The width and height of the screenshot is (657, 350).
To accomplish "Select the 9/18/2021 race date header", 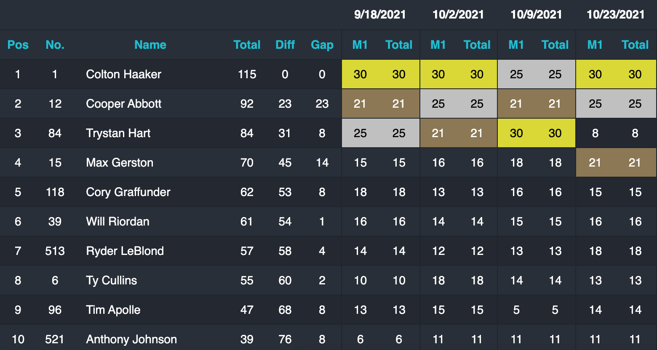I will tap(380, 15).
